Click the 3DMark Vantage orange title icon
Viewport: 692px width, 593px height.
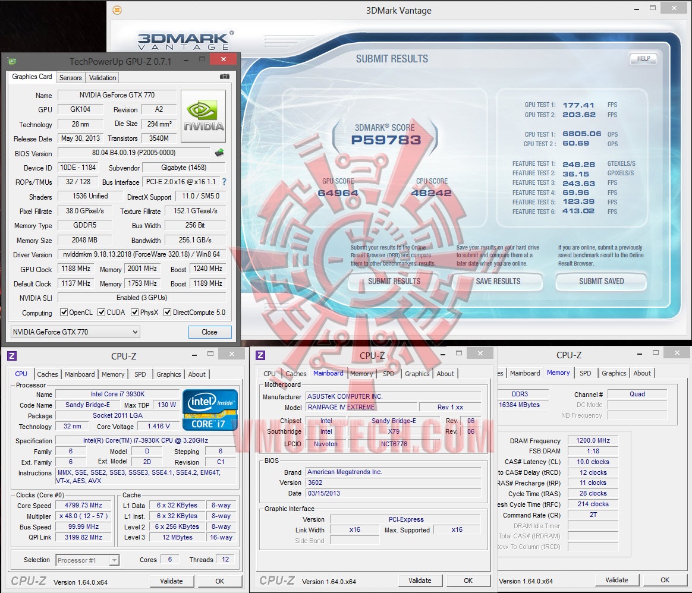click(117, 10)
